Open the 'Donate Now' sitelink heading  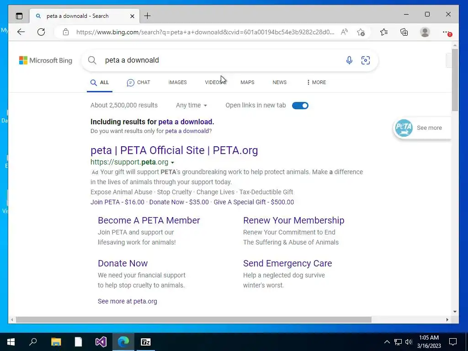click(122, 263)
